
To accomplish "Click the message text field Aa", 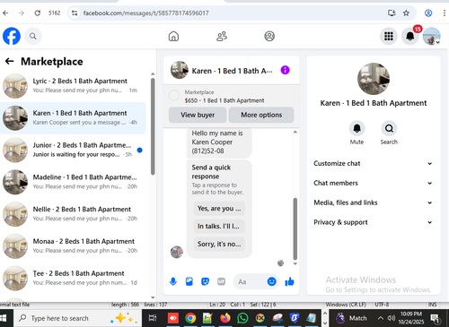I will [x=250, y=281].
